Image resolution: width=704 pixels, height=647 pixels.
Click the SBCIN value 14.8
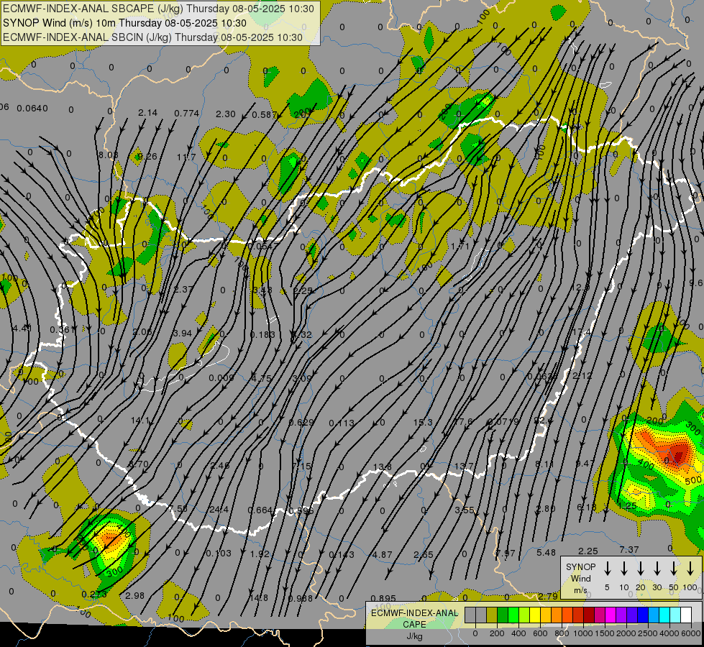[259, 597]
